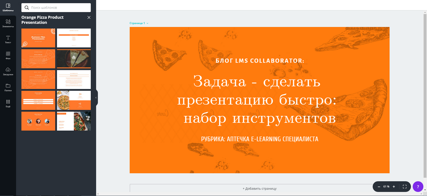
Task: Enter fullscreen presentation mode
Action: [x=405, y=186]
